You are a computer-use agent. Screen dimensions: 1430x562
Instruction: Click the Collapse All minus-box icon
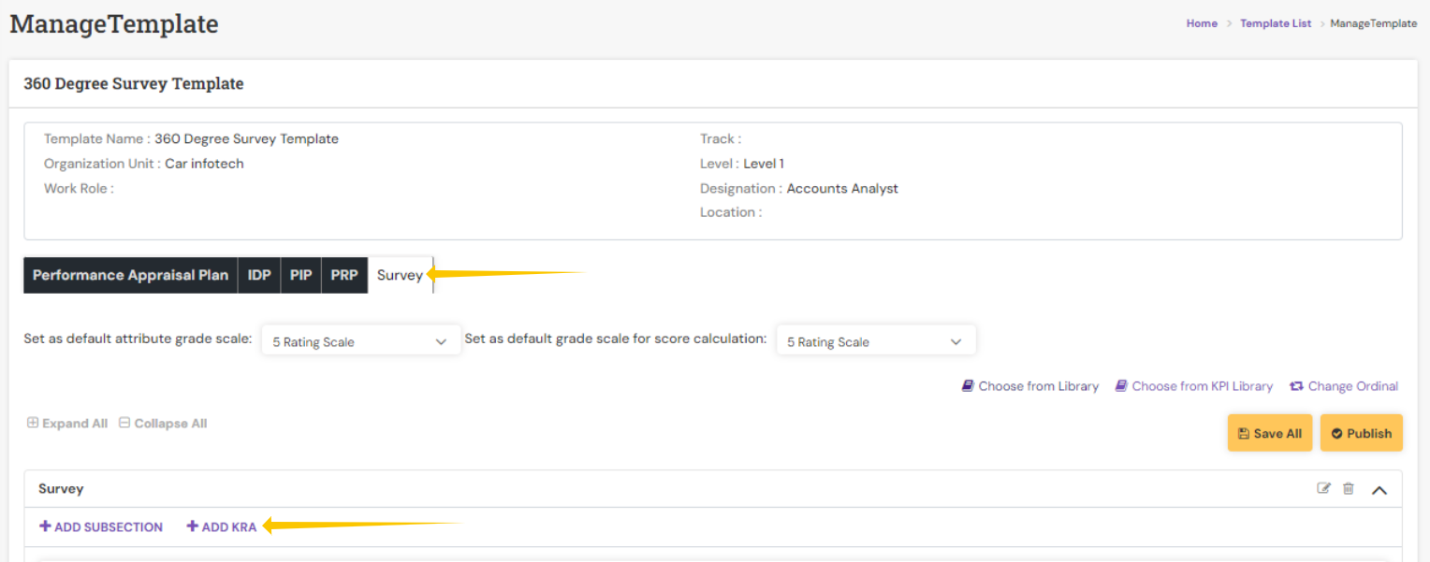(x=124, y=423)
